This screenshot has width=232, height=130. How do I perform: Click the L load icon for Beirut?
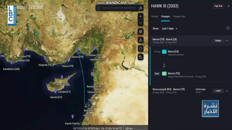[164, 52]
